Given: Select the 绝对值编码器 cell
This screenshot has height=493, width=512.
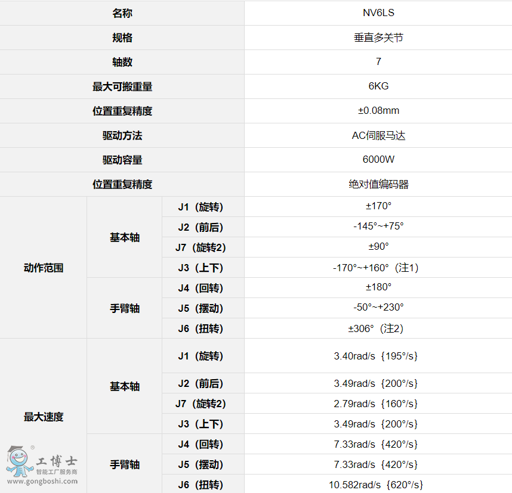Looking at the screenshot, I should (x=378, y=184).
